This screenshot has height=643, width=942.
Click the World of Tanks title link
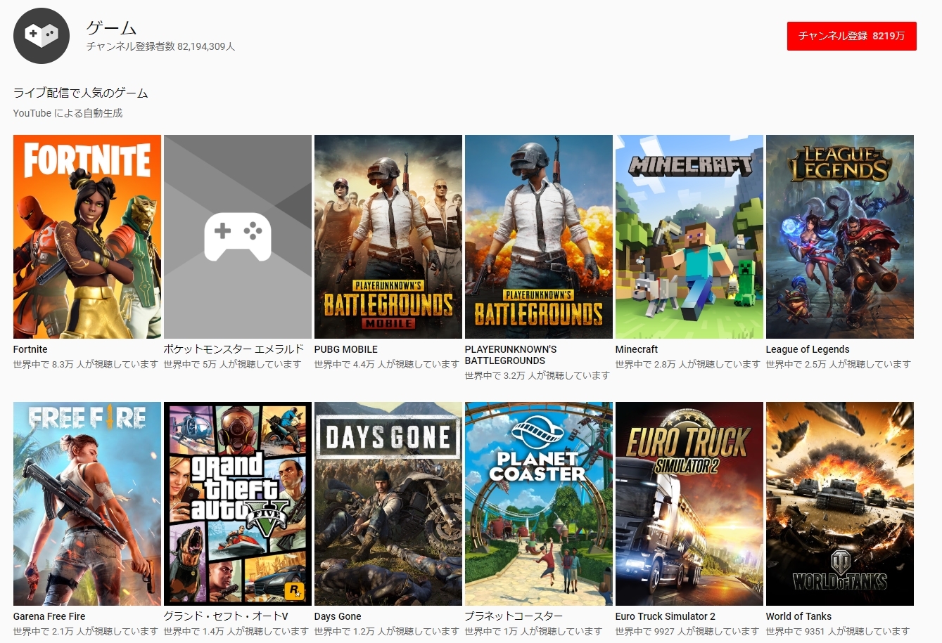click(798, 616)
